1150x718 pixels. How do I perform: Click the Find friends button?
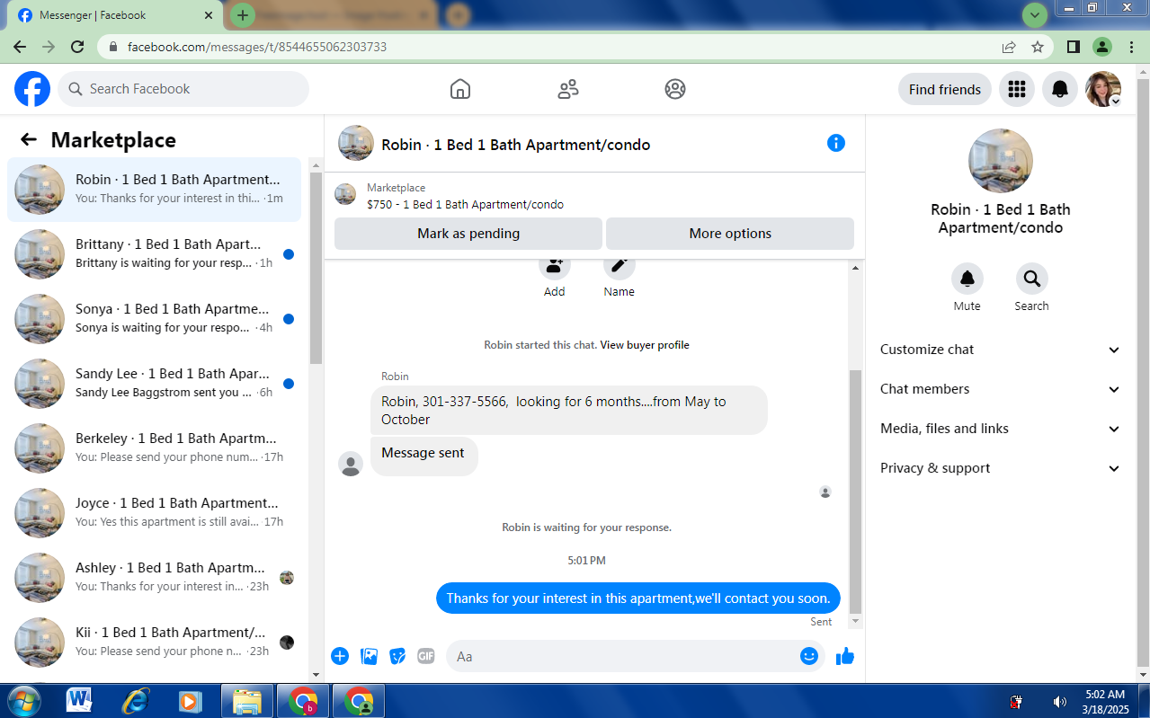click(945, 89)
